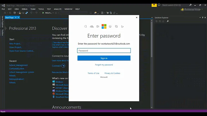Click the green Start Attach play button

tap(43, 13)
